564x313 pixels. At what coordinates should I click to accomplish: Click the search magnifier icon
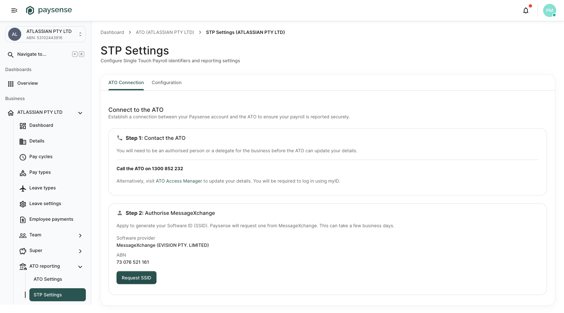point(11,54)
